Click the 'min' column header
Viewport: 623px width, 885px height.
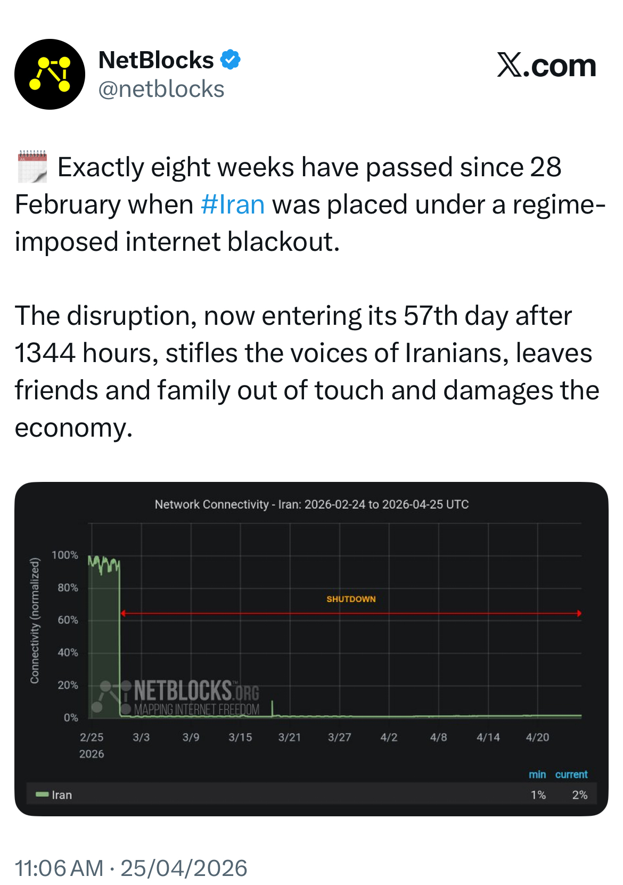[x=537, y=774]
